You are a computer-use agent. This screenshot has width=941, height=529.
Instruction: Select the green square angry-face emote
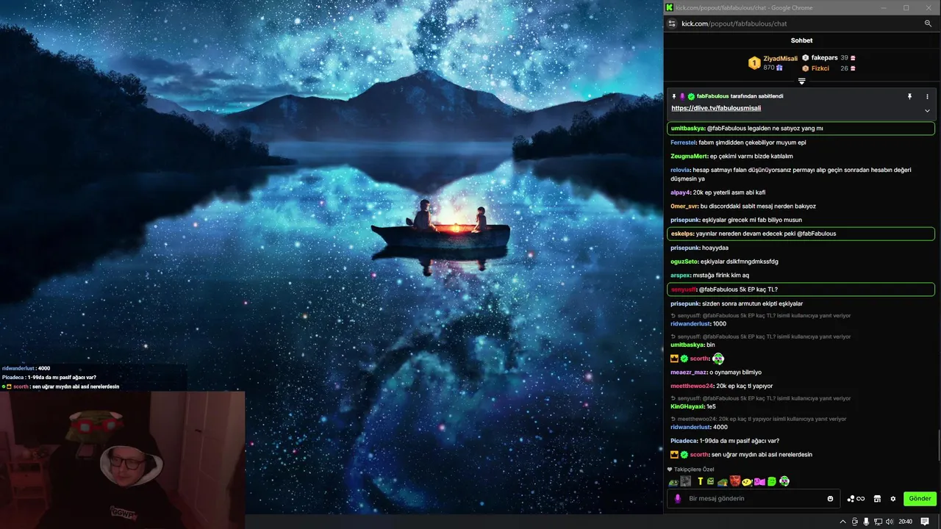point(710,481)
